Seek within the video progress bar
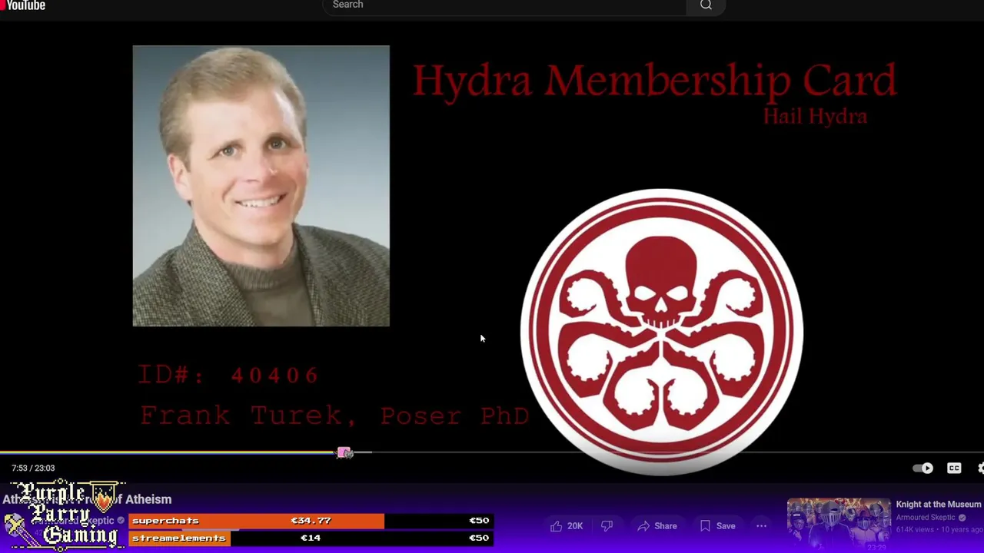This screenshot has width=984, height=553. [x=492, y=453]
